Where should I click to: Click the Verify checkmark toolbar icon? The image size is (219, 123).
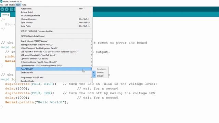click(x=2, y=9)
